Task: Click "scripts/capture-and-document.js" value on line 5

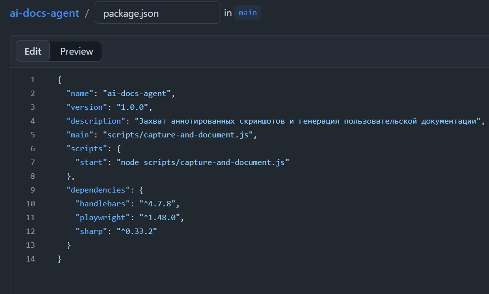Action: point(178,135)
